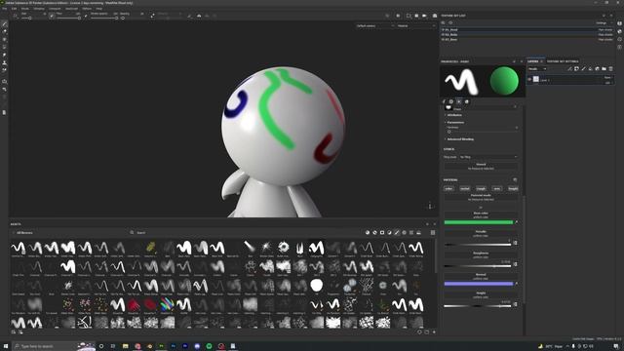Open the Edit menu
The width and height of the screenshot is (624, 351).
pos(15,9)
